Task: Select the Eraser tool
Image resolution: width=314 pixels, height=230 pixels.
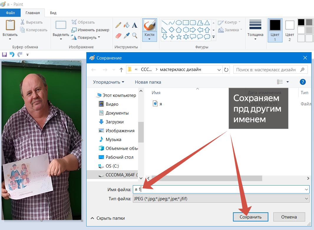Action: 118,36
